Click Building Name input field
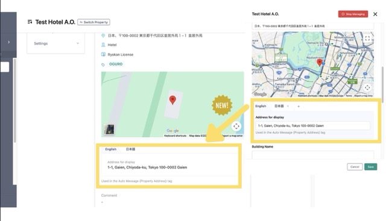Image resolution: width=386 pixels, height=221 pixels. [312, 155]
